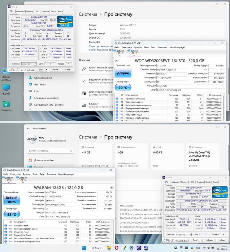Click the key icon beside Ключ і активація
Image resolution: width=230 pixels, height=252 pixels.
(84, 69)
